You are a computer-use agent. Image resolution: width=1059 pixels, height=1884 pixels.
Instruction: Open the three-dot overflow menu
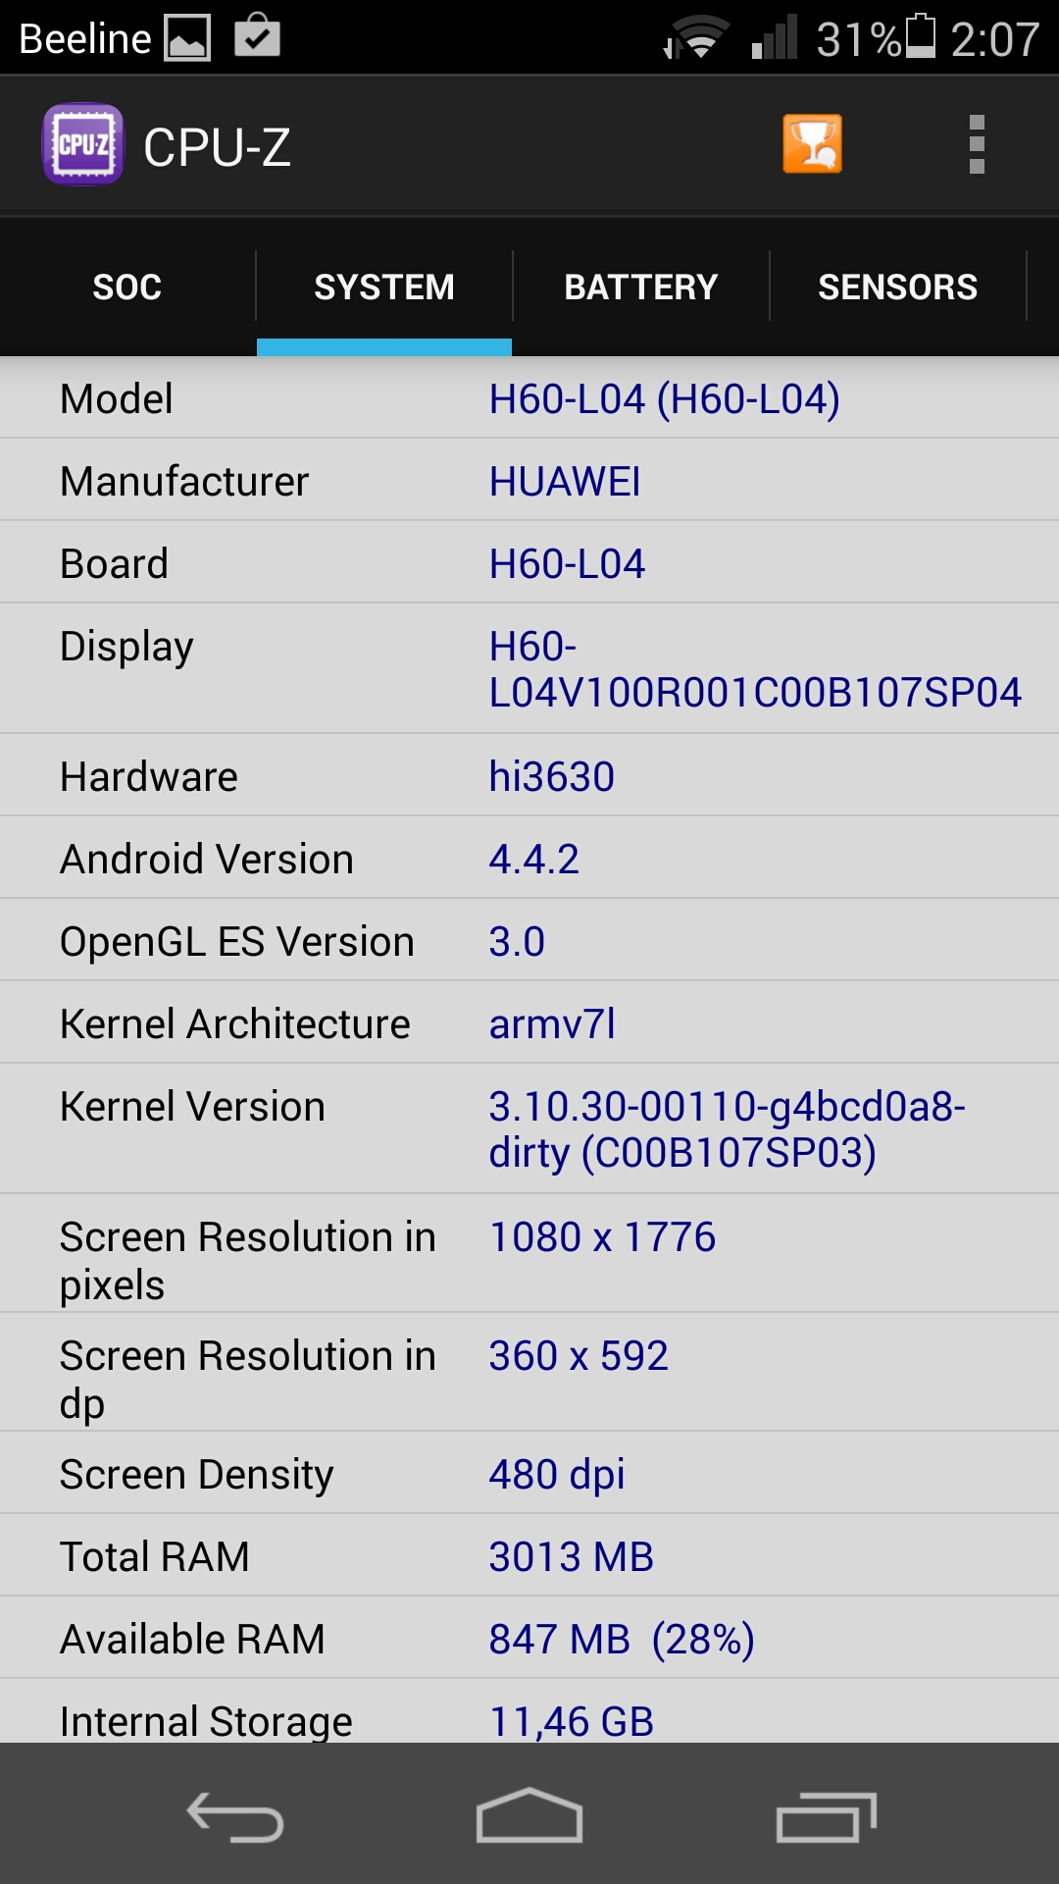pyautogui.click(x=977, y=144)
